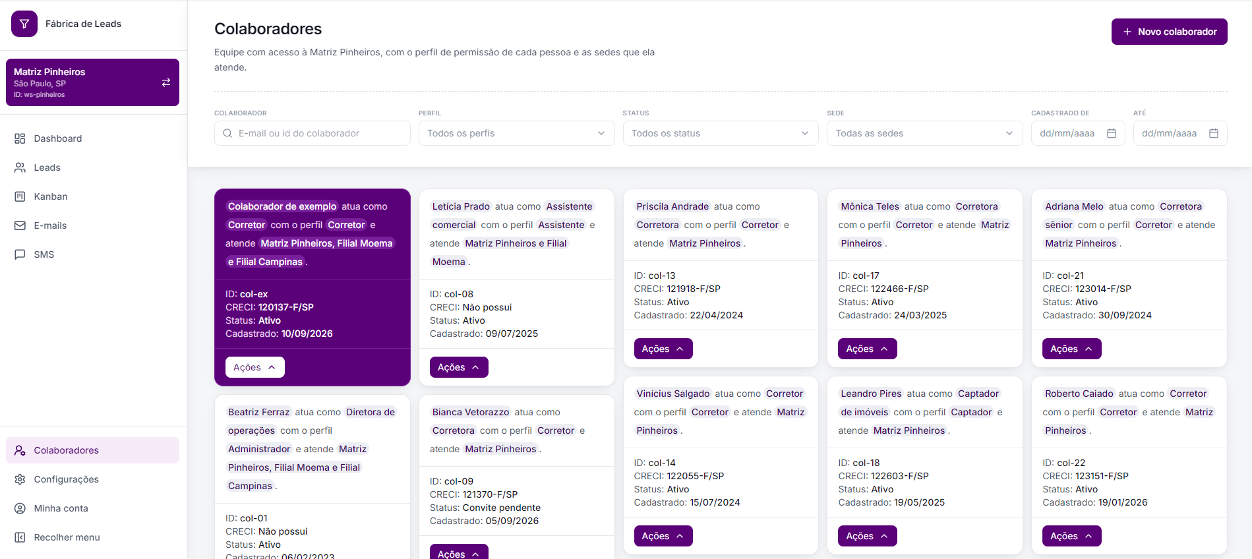Click the name Adriana Melo
Screen dimensions: 1252x559
pyautogui.click(x=1074, y=206)
